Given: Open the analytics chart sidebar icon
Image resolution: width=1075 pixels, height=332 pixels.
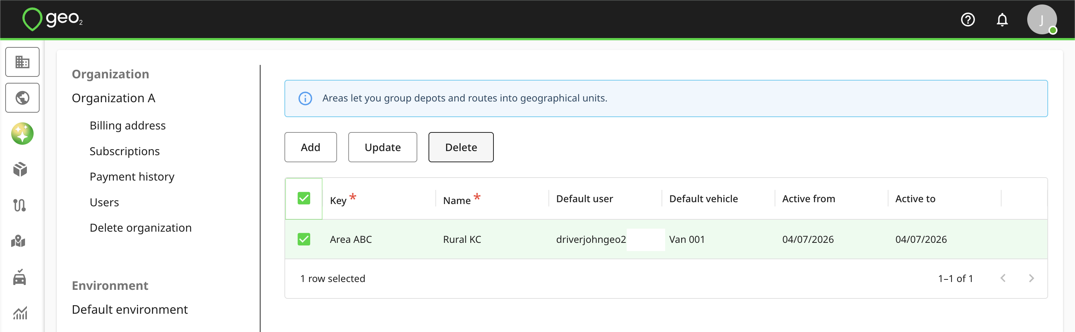Looking at the screenshot, I should tap(20, 313).
